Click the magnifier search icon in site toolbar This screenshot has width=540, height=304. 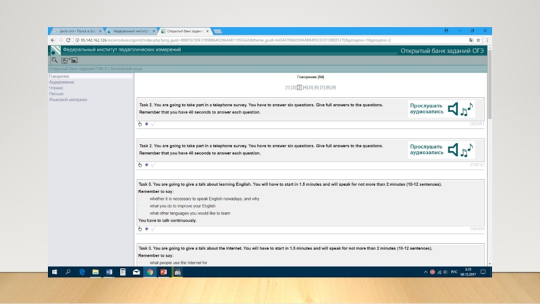(55, 60)
